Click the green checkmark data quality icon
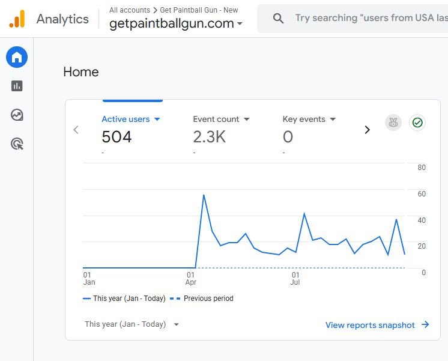Viewport: 448px width, 361px height. pos(417,123)
